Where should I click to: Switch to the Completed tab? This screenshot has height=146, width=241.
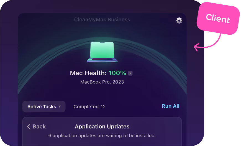click(x=89, y=107)
